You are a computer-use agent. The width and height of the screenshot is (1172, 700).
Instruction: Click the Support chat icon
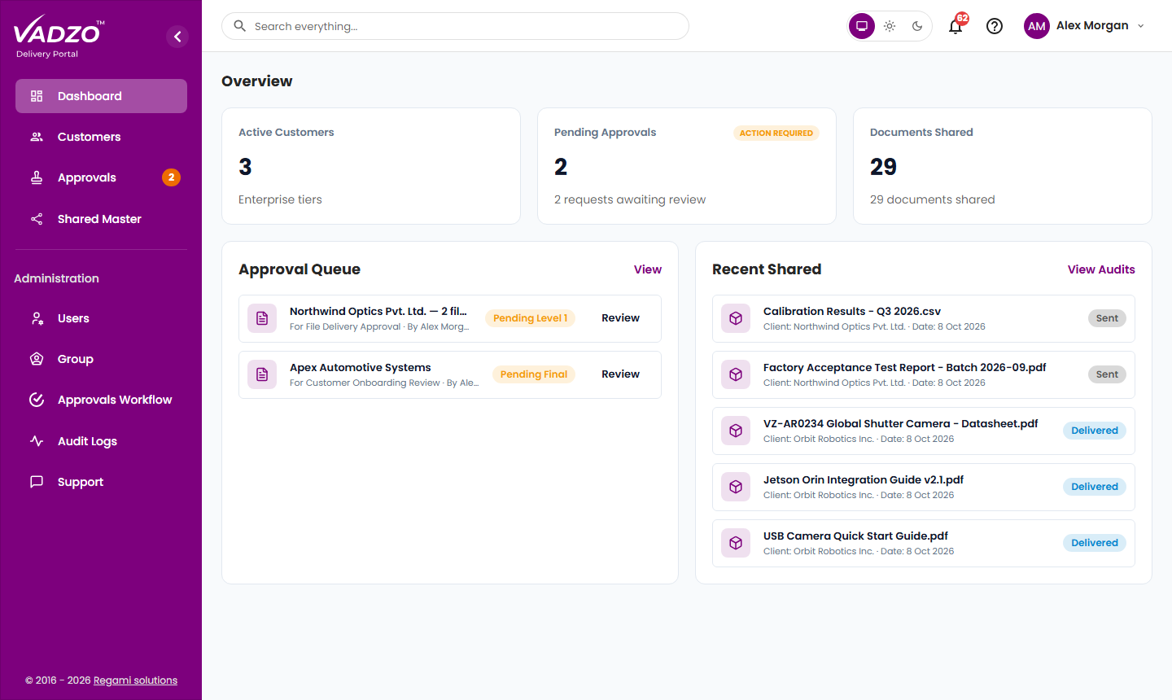point(37,482)
